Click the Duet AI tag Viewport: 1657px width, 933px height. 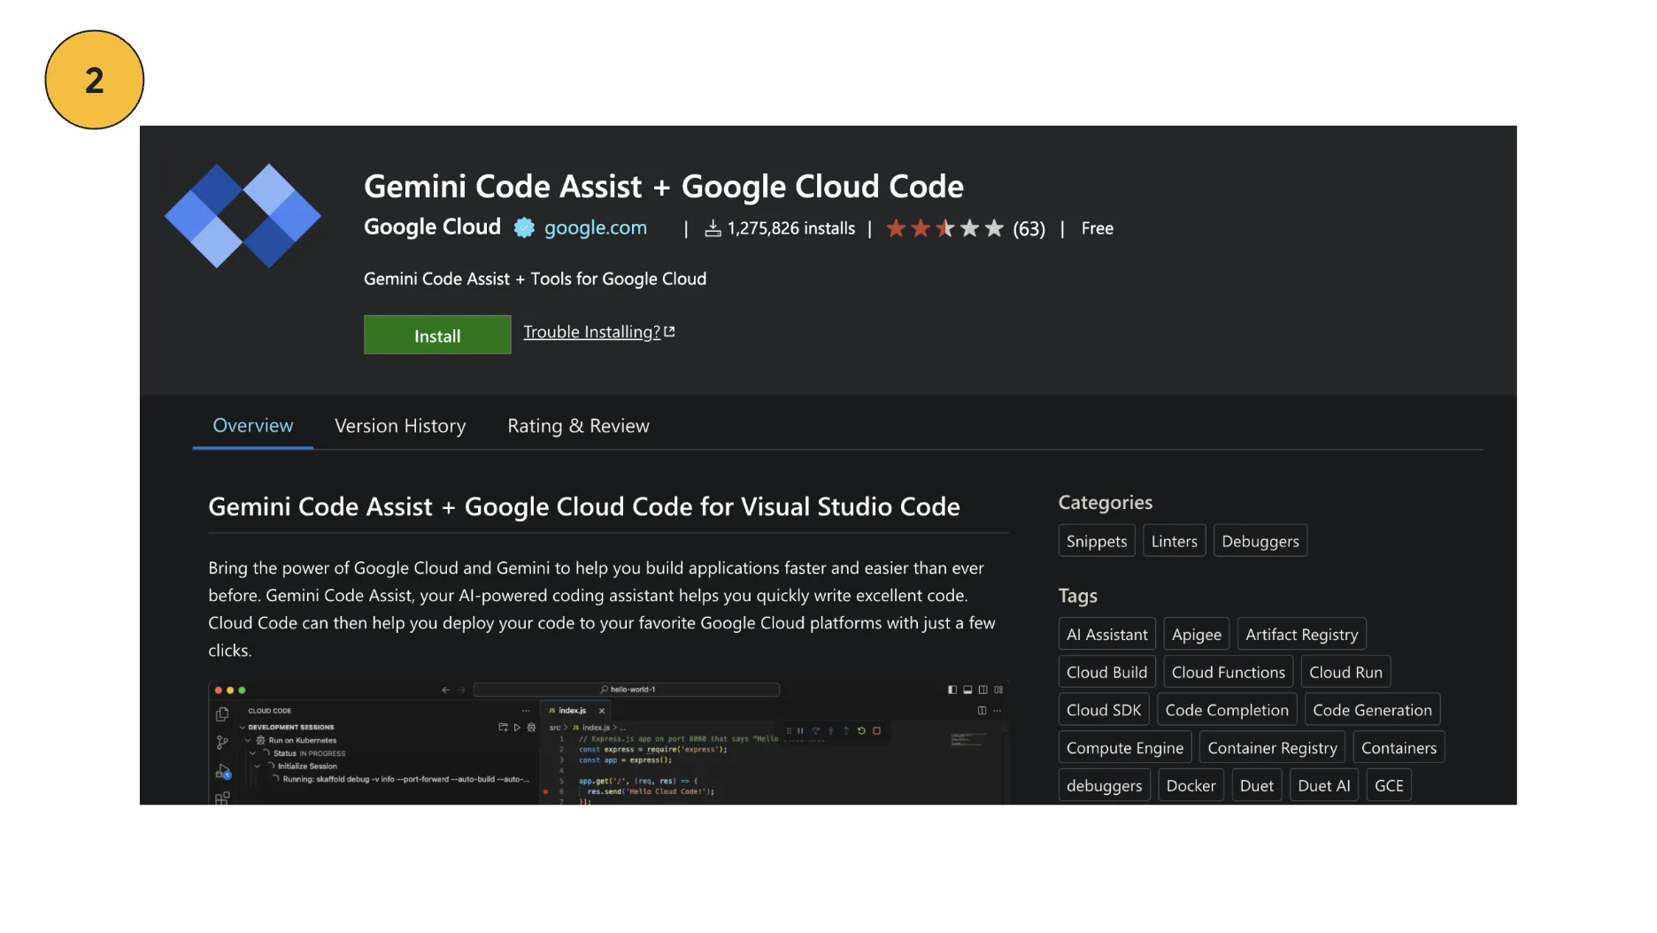coord(1324,785)
